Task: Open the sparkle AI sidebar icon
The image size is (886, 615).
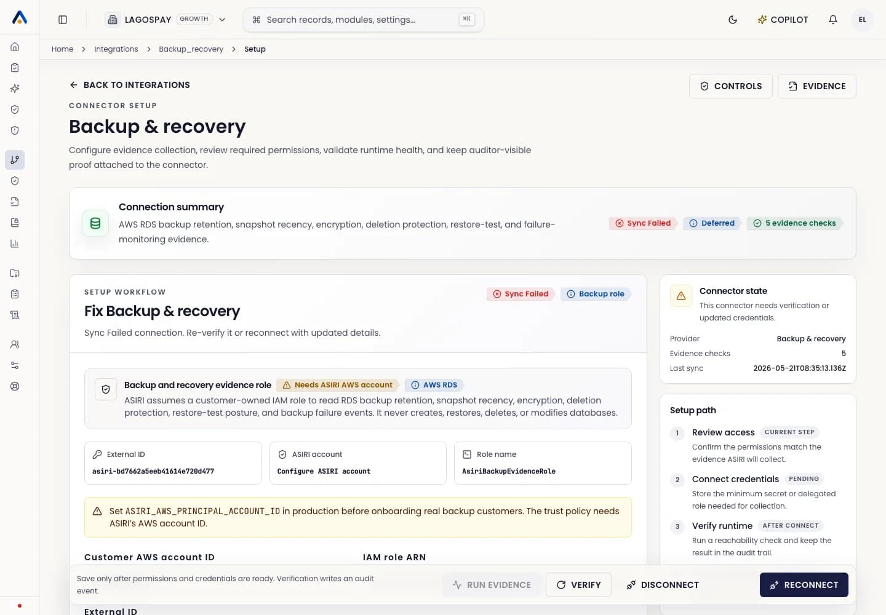Action: [15, 89]
